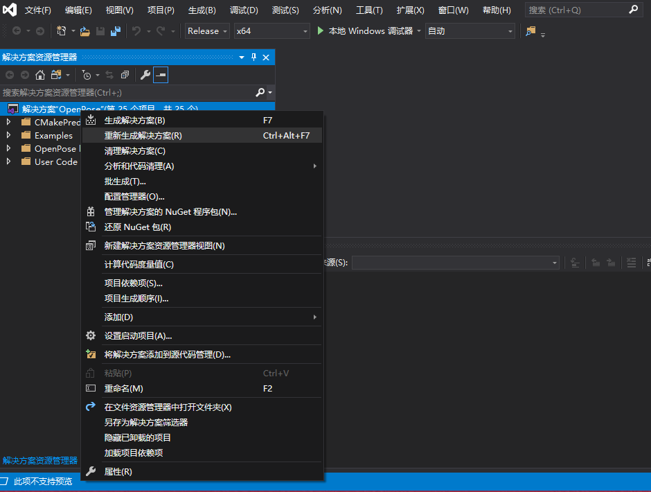Select 清理解决方案(C) menu entry
Image resolution: width=651 pixels, height=492 pixels.
tap(202, 151)
